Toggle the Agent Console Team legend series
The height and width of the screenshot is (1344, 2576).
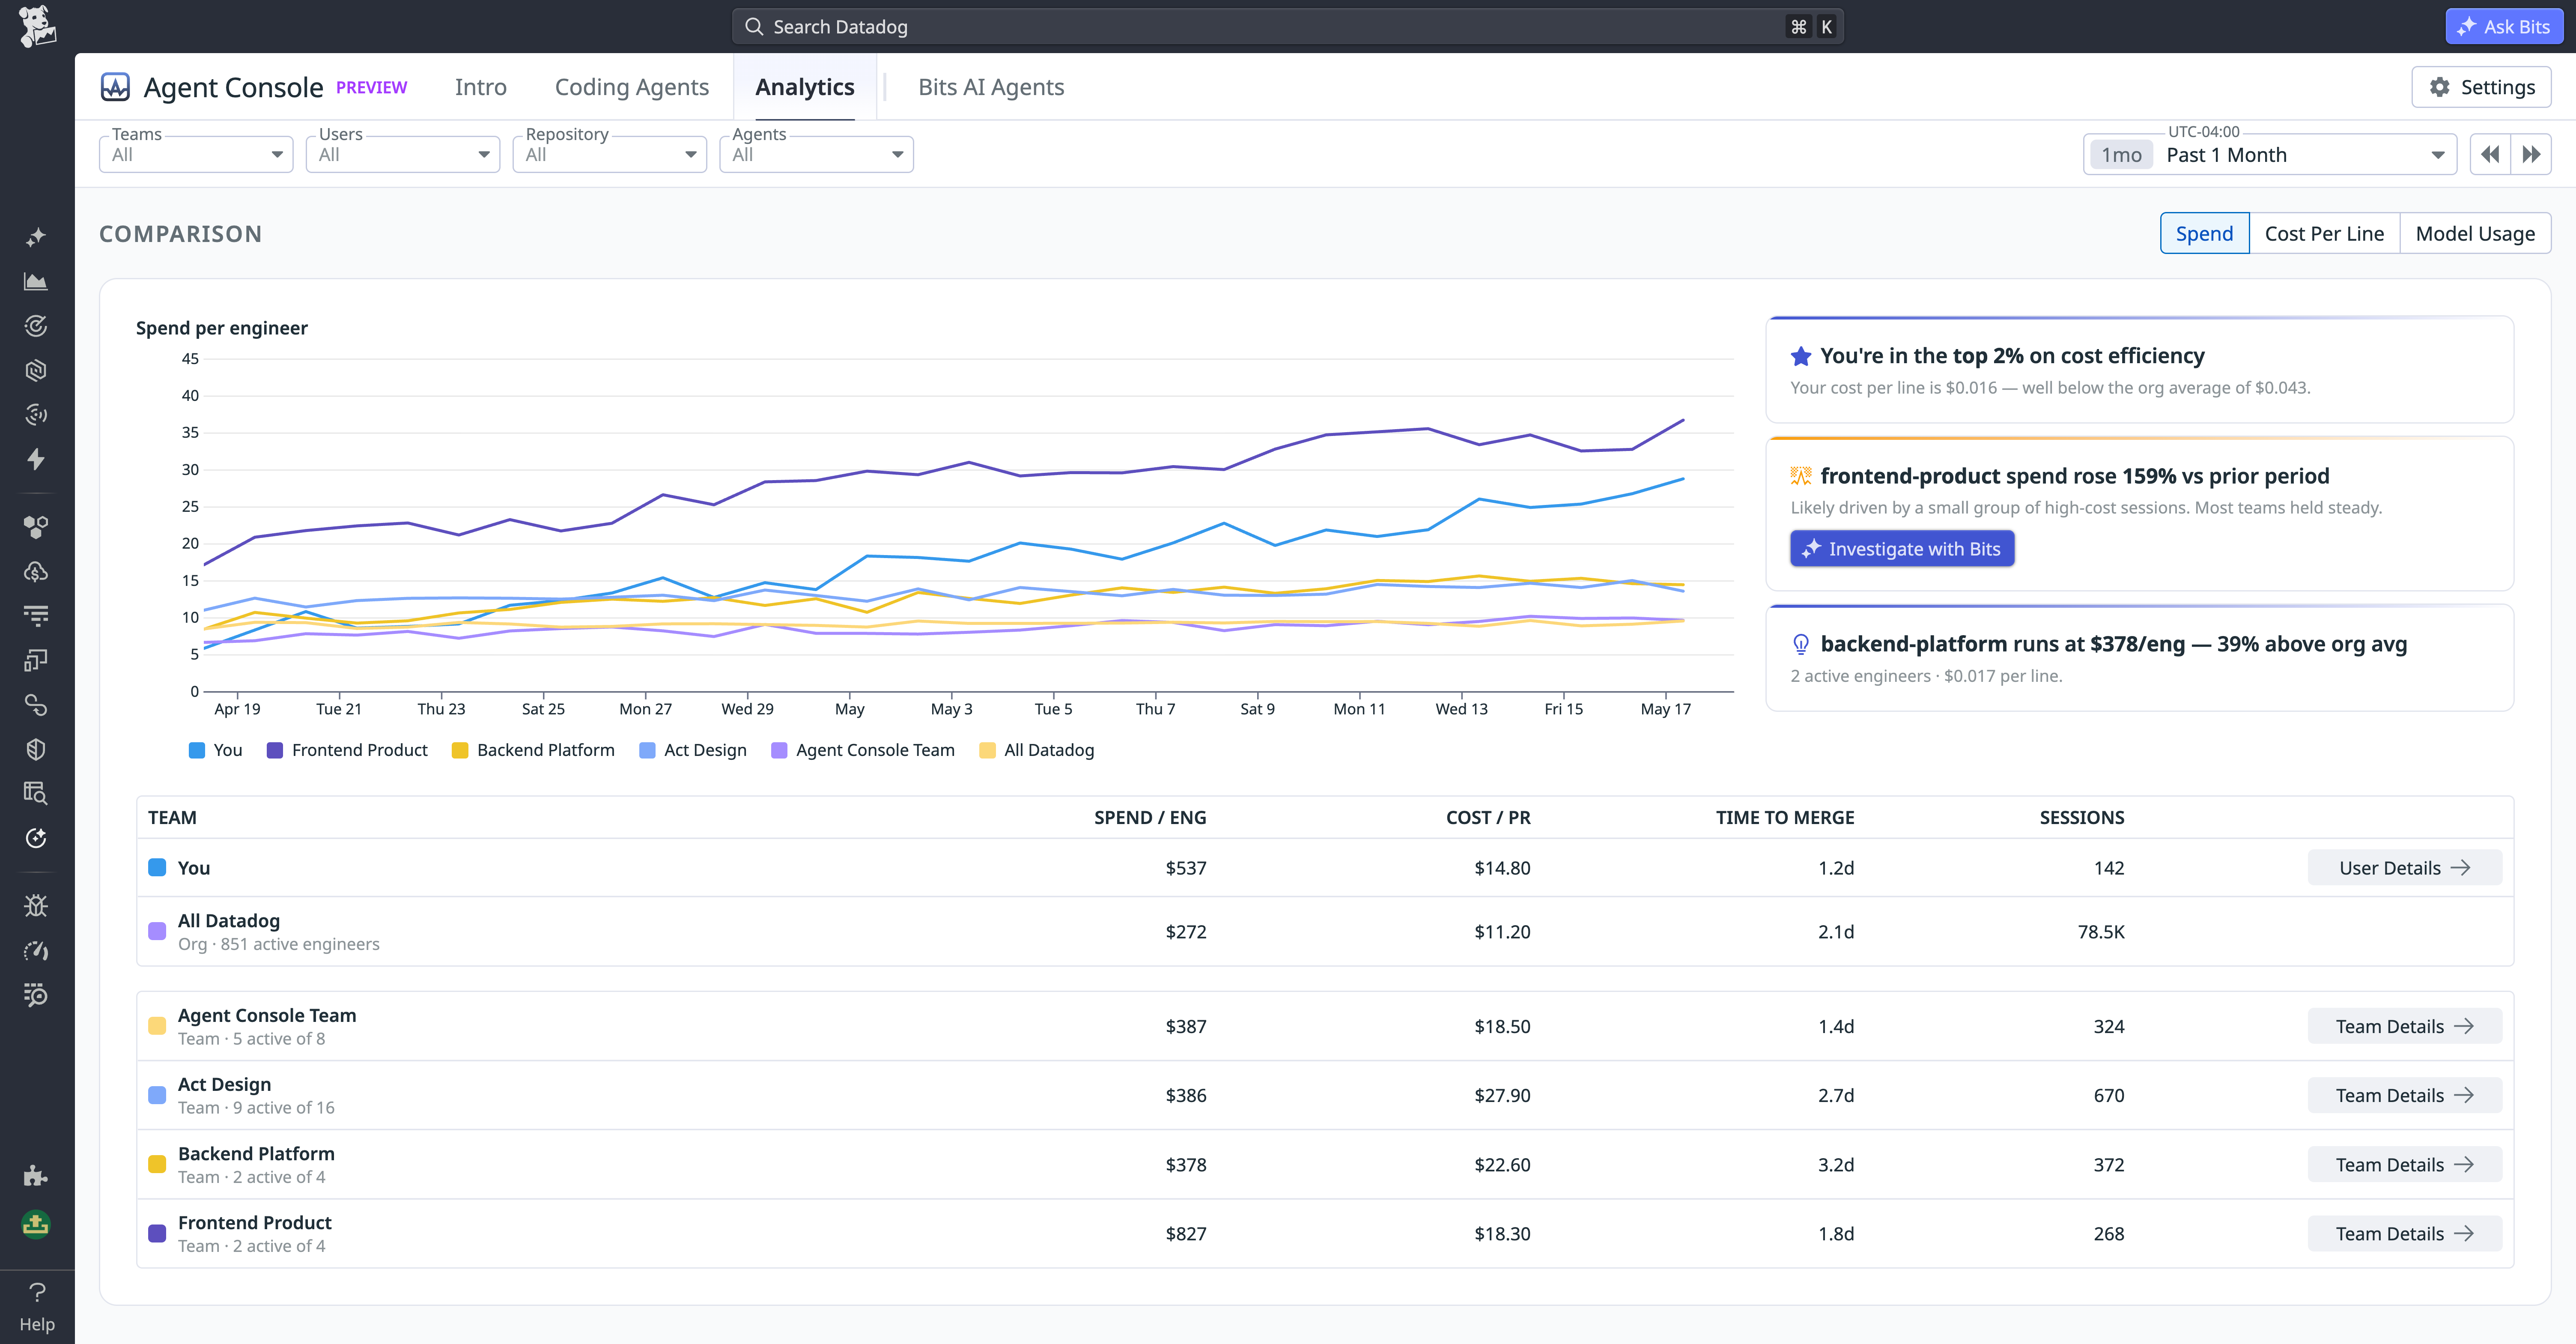pos(863,750)
